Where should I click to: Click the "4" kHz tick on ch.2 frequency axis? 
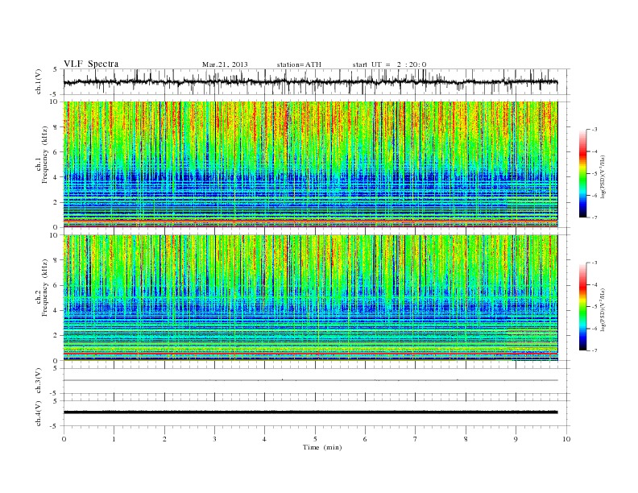click(56, 311)
